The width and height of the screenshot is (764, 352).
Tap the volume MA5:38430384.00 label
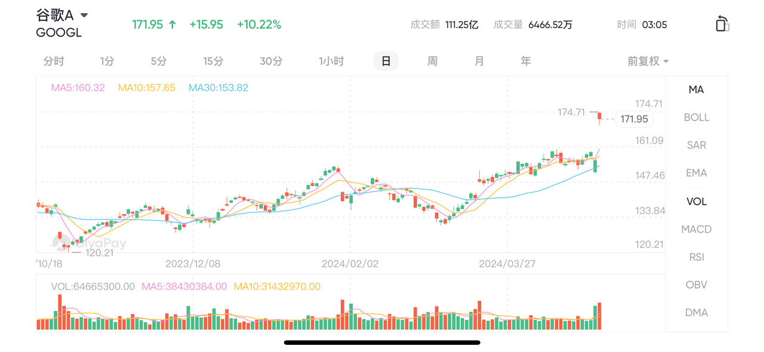(184, 286)
